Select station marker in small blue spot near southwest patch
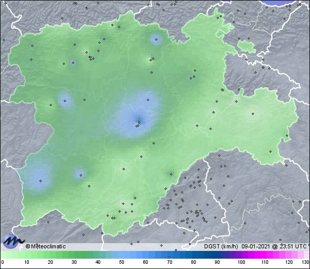 81,175
